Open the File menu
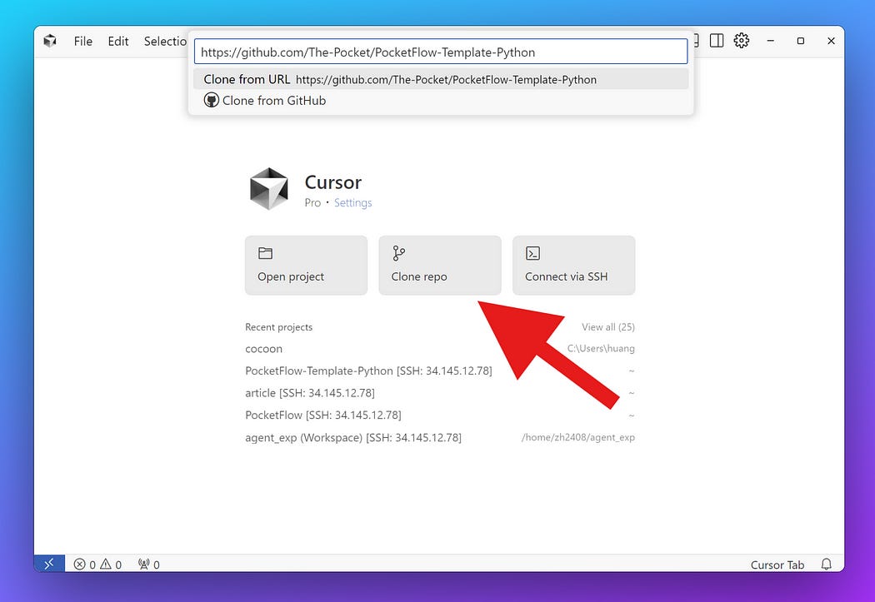Viewport: 875px width, 602px height. [x=82, y=41]
